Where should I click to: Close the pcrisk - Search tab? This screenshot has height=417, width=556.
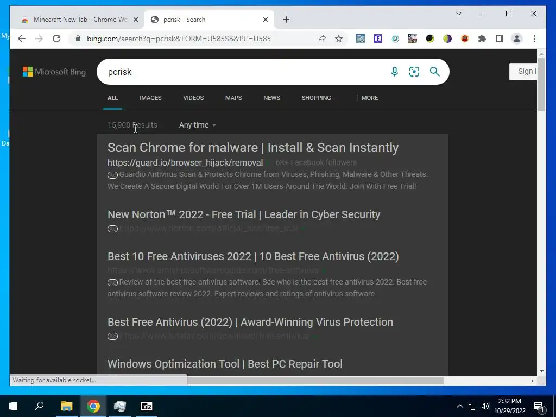pos(265,20)
